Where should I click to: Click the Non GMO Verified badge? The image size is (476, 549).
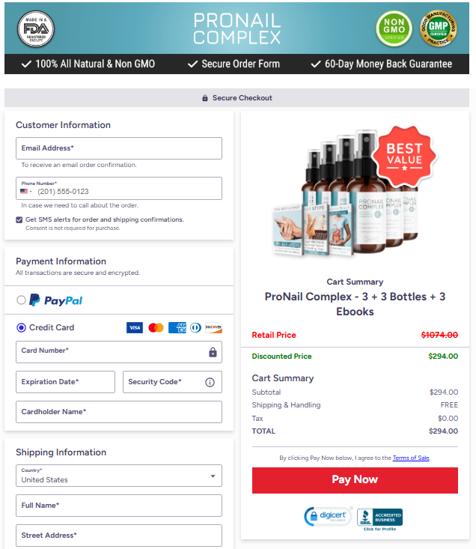394,28
